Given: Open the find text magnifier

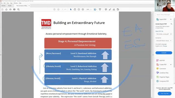Looking at the screenshot, I should tap(18, 10).
